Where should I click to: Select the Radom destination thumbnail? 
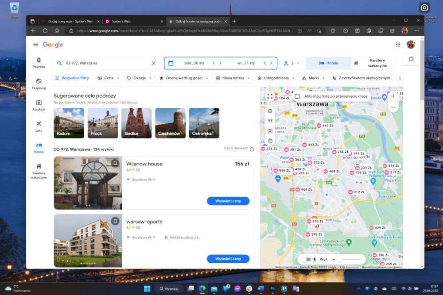click(69, 123)
